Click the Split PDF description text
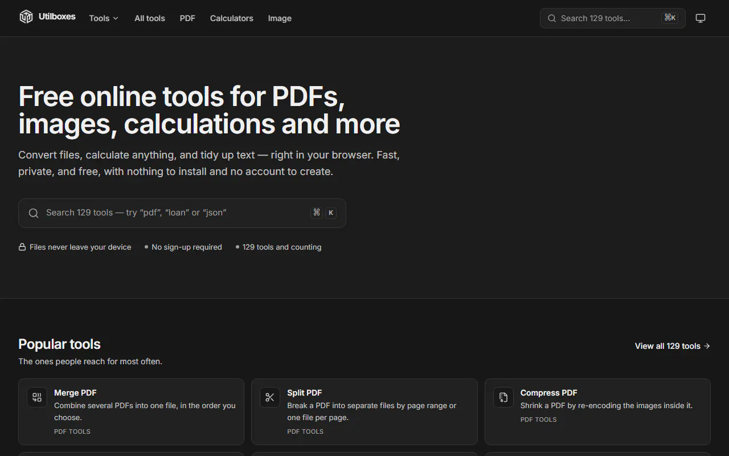The image size is (729, 456). [372, 412]
